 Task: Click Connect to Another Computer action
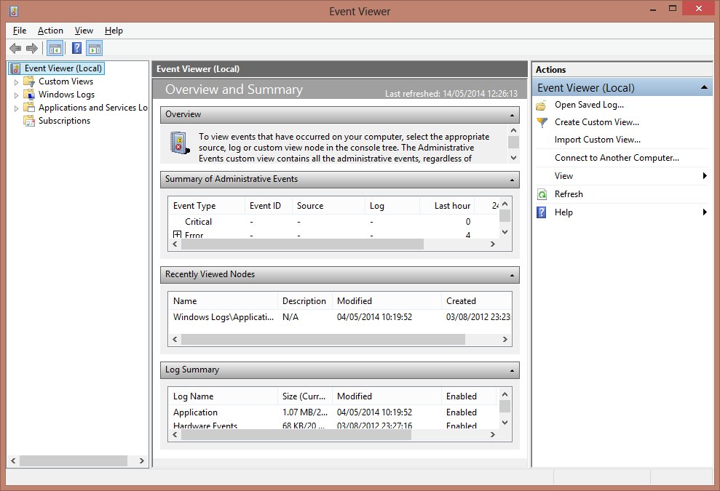pyautogui.click(x=616, y=158)
